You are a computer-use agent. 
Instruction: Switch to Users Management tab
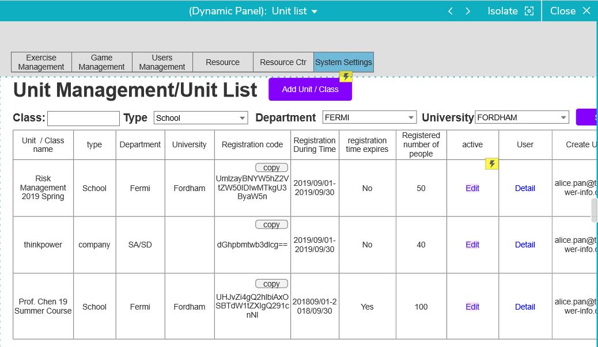click(162, 62)
